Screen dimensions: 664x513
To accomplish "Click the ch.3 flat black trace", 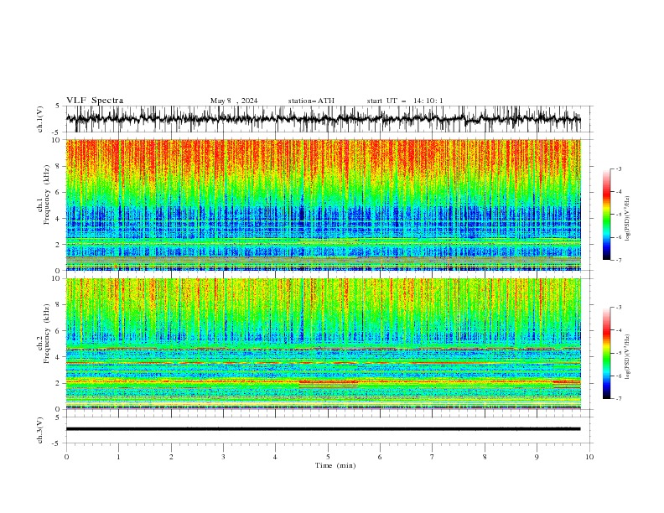I will click(323, 429).
